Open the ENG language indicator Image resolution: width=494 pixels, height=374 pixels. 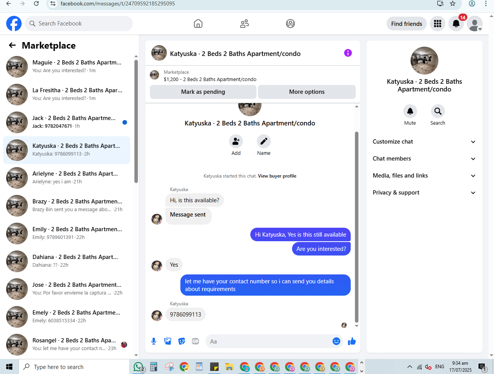[440, 367]
